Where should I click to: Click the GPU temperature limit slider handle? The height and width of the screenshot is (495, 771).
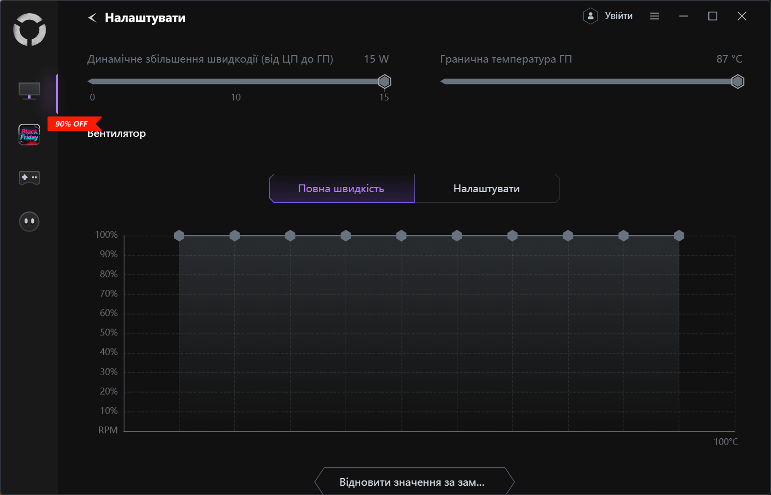738,82
